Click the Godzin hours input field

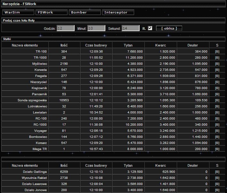66,28
